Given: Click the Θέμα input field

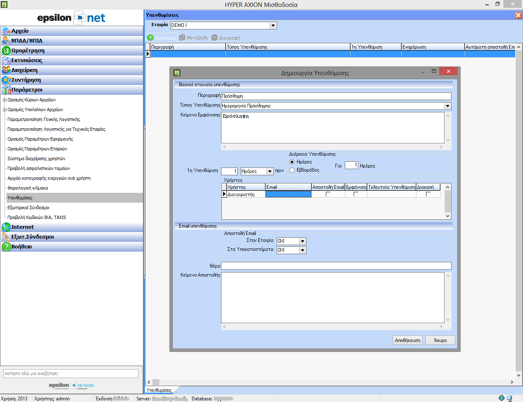Looking at the screenshot, I should [336, 266].
